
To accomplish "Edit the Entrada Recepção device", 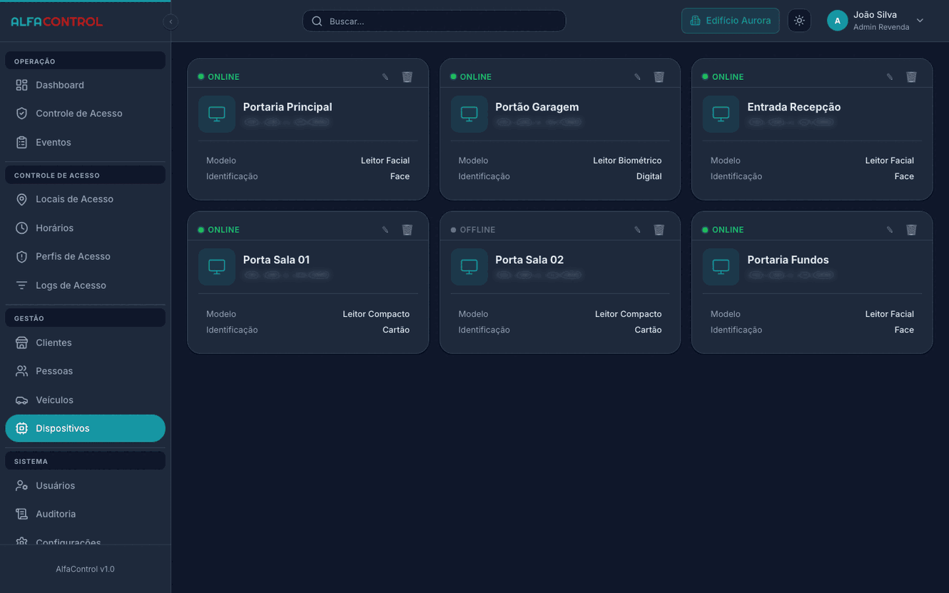I will coord(890,77).
